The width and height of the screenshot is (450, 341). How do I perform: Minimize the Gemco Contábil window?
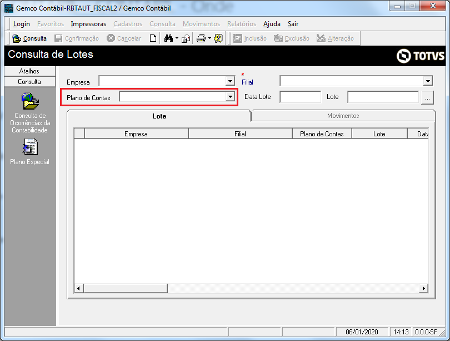click(x=397, y=6)
